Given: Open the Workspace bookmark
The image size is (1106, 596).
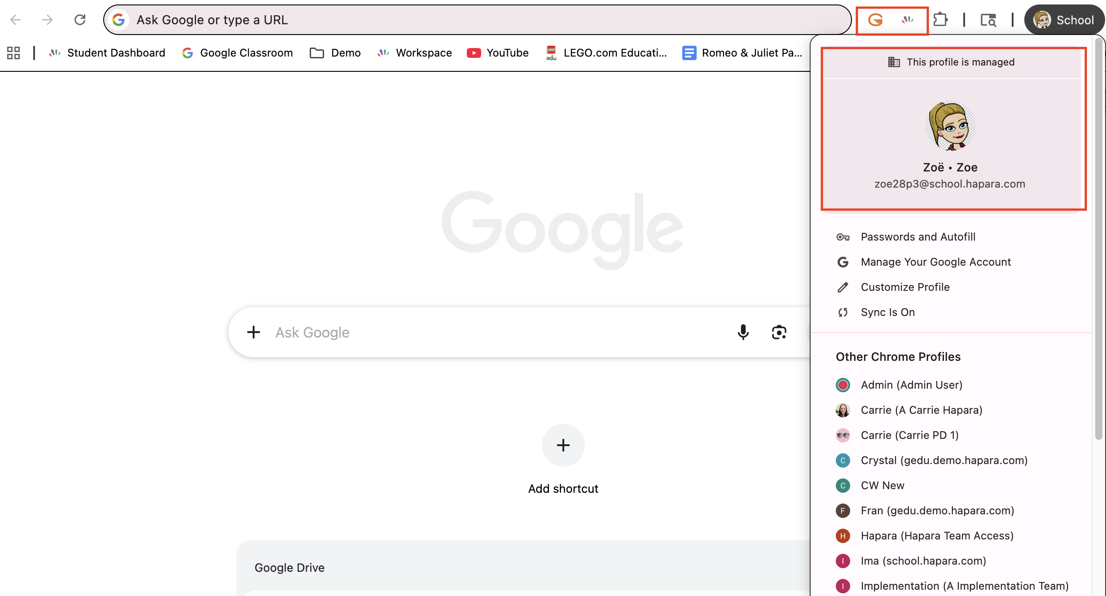Looking at the screenshot, I should click(x=414, y=53).
